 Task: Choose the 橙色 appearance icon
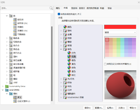69,60
